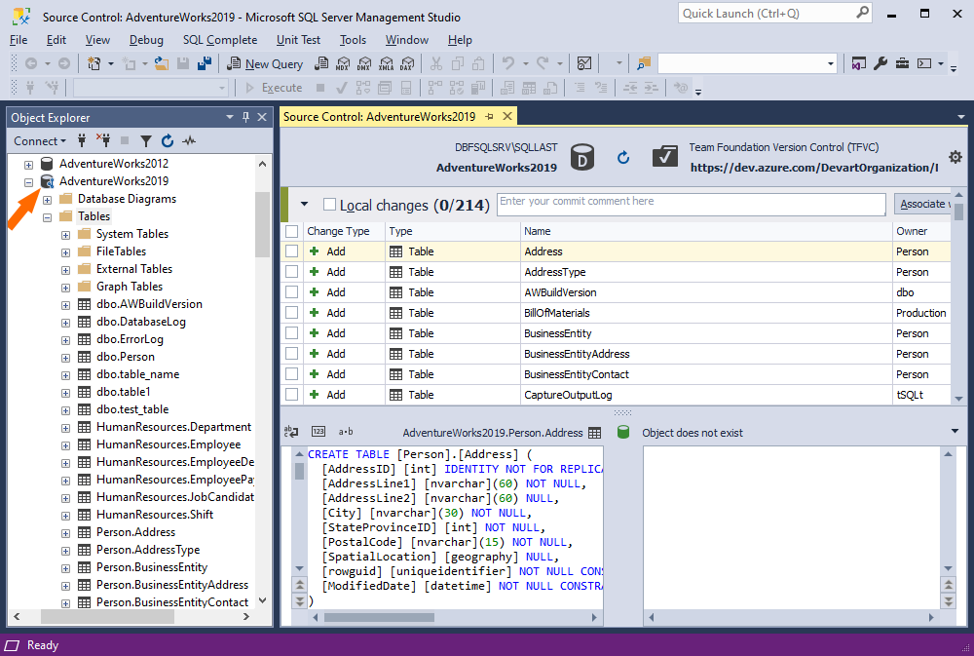Screen dimensions: 974x656
Task: Click the Disconnect icon in Object Explorer
Action: point(103,140)
